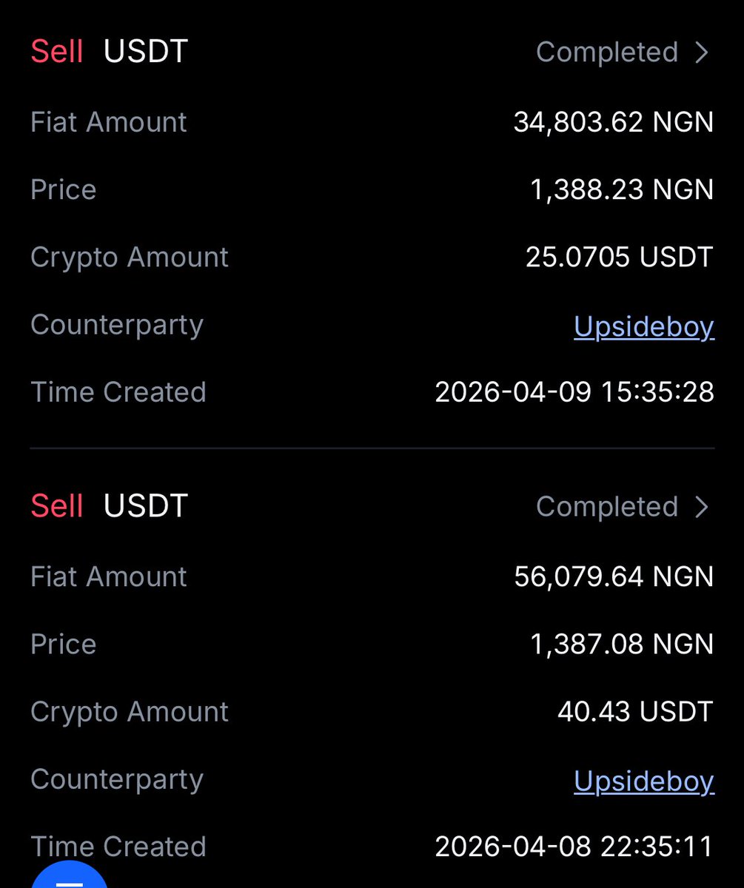The image size is (744, 888).
Task: Tap the 2026-04-09 15:35:28 timestamp
Action: [574, 392]
